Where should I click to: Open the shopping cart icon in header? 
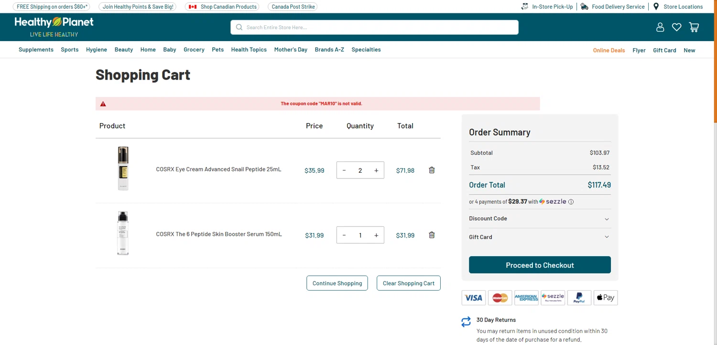[694, 27]
